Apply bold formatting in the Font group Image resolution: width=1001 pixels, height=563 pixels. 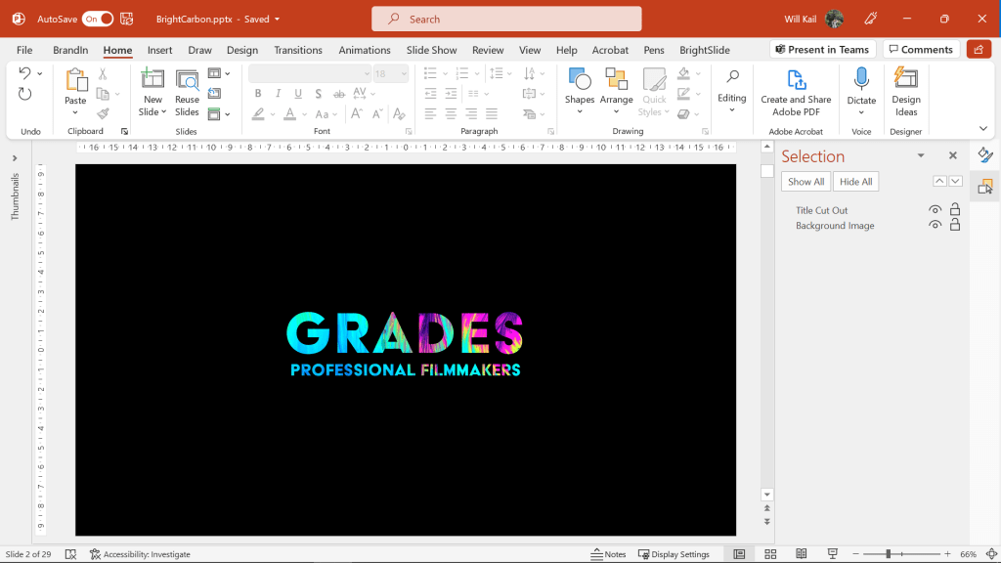258,93
